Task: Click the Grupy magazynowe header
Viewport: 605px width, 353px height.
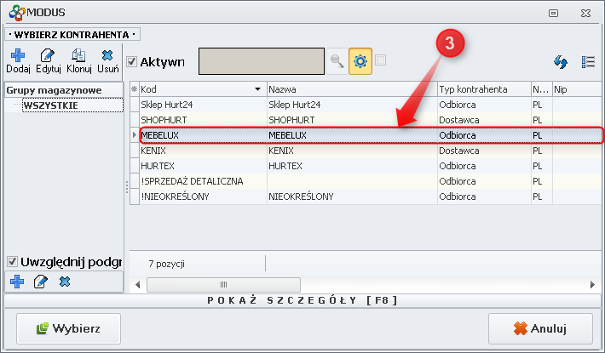Action: pos(64,90)
